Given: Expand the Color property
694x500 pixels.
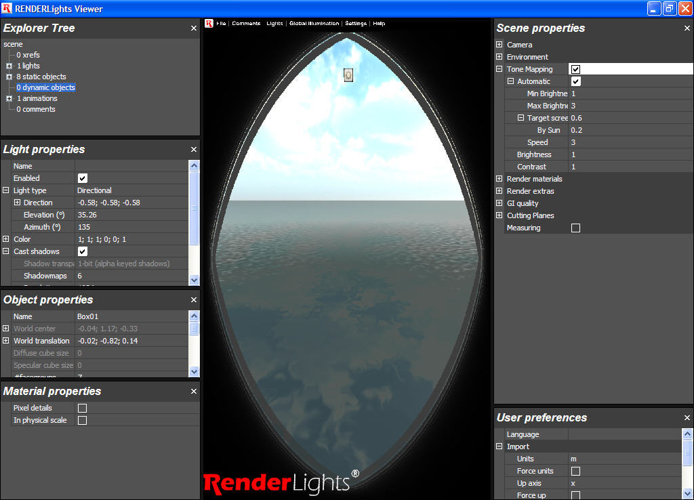Looking at the screenshot, I should coord(5,239).
